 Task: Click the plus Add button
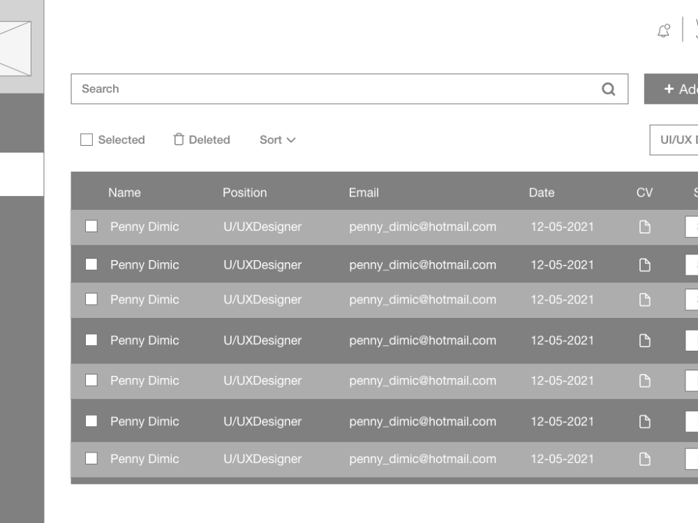671,89
